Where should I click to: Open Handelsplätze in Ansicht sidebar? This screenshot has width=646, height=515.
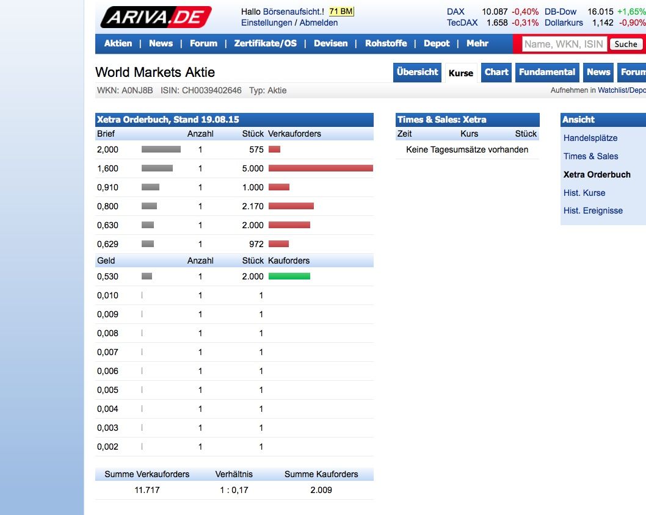point(590,138)
